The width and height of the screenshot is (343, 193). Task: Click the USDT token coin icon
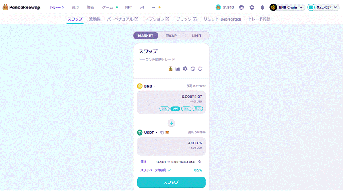click(x=140, y=133)
